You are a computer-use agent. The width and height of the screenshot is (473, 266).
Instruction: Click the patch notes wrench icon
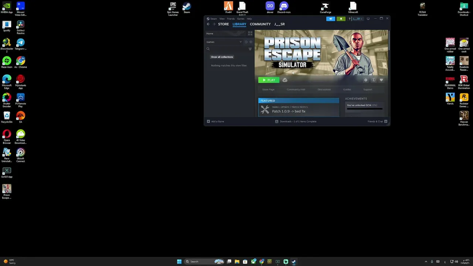pos(265,109)
